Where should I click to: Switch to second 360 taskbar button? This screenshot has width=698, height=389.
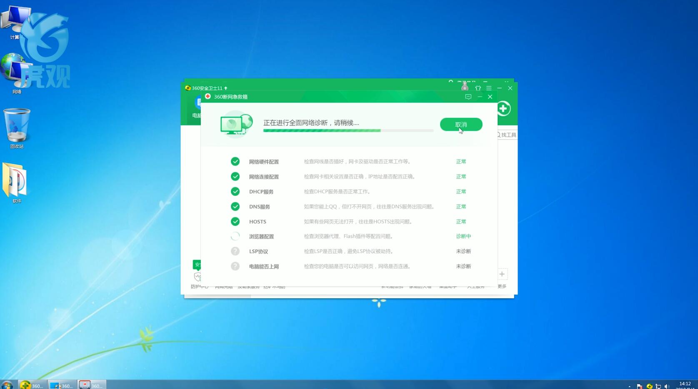62,384
